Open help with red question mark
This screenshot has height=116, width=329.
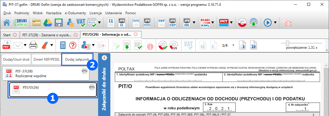(72, 45)
